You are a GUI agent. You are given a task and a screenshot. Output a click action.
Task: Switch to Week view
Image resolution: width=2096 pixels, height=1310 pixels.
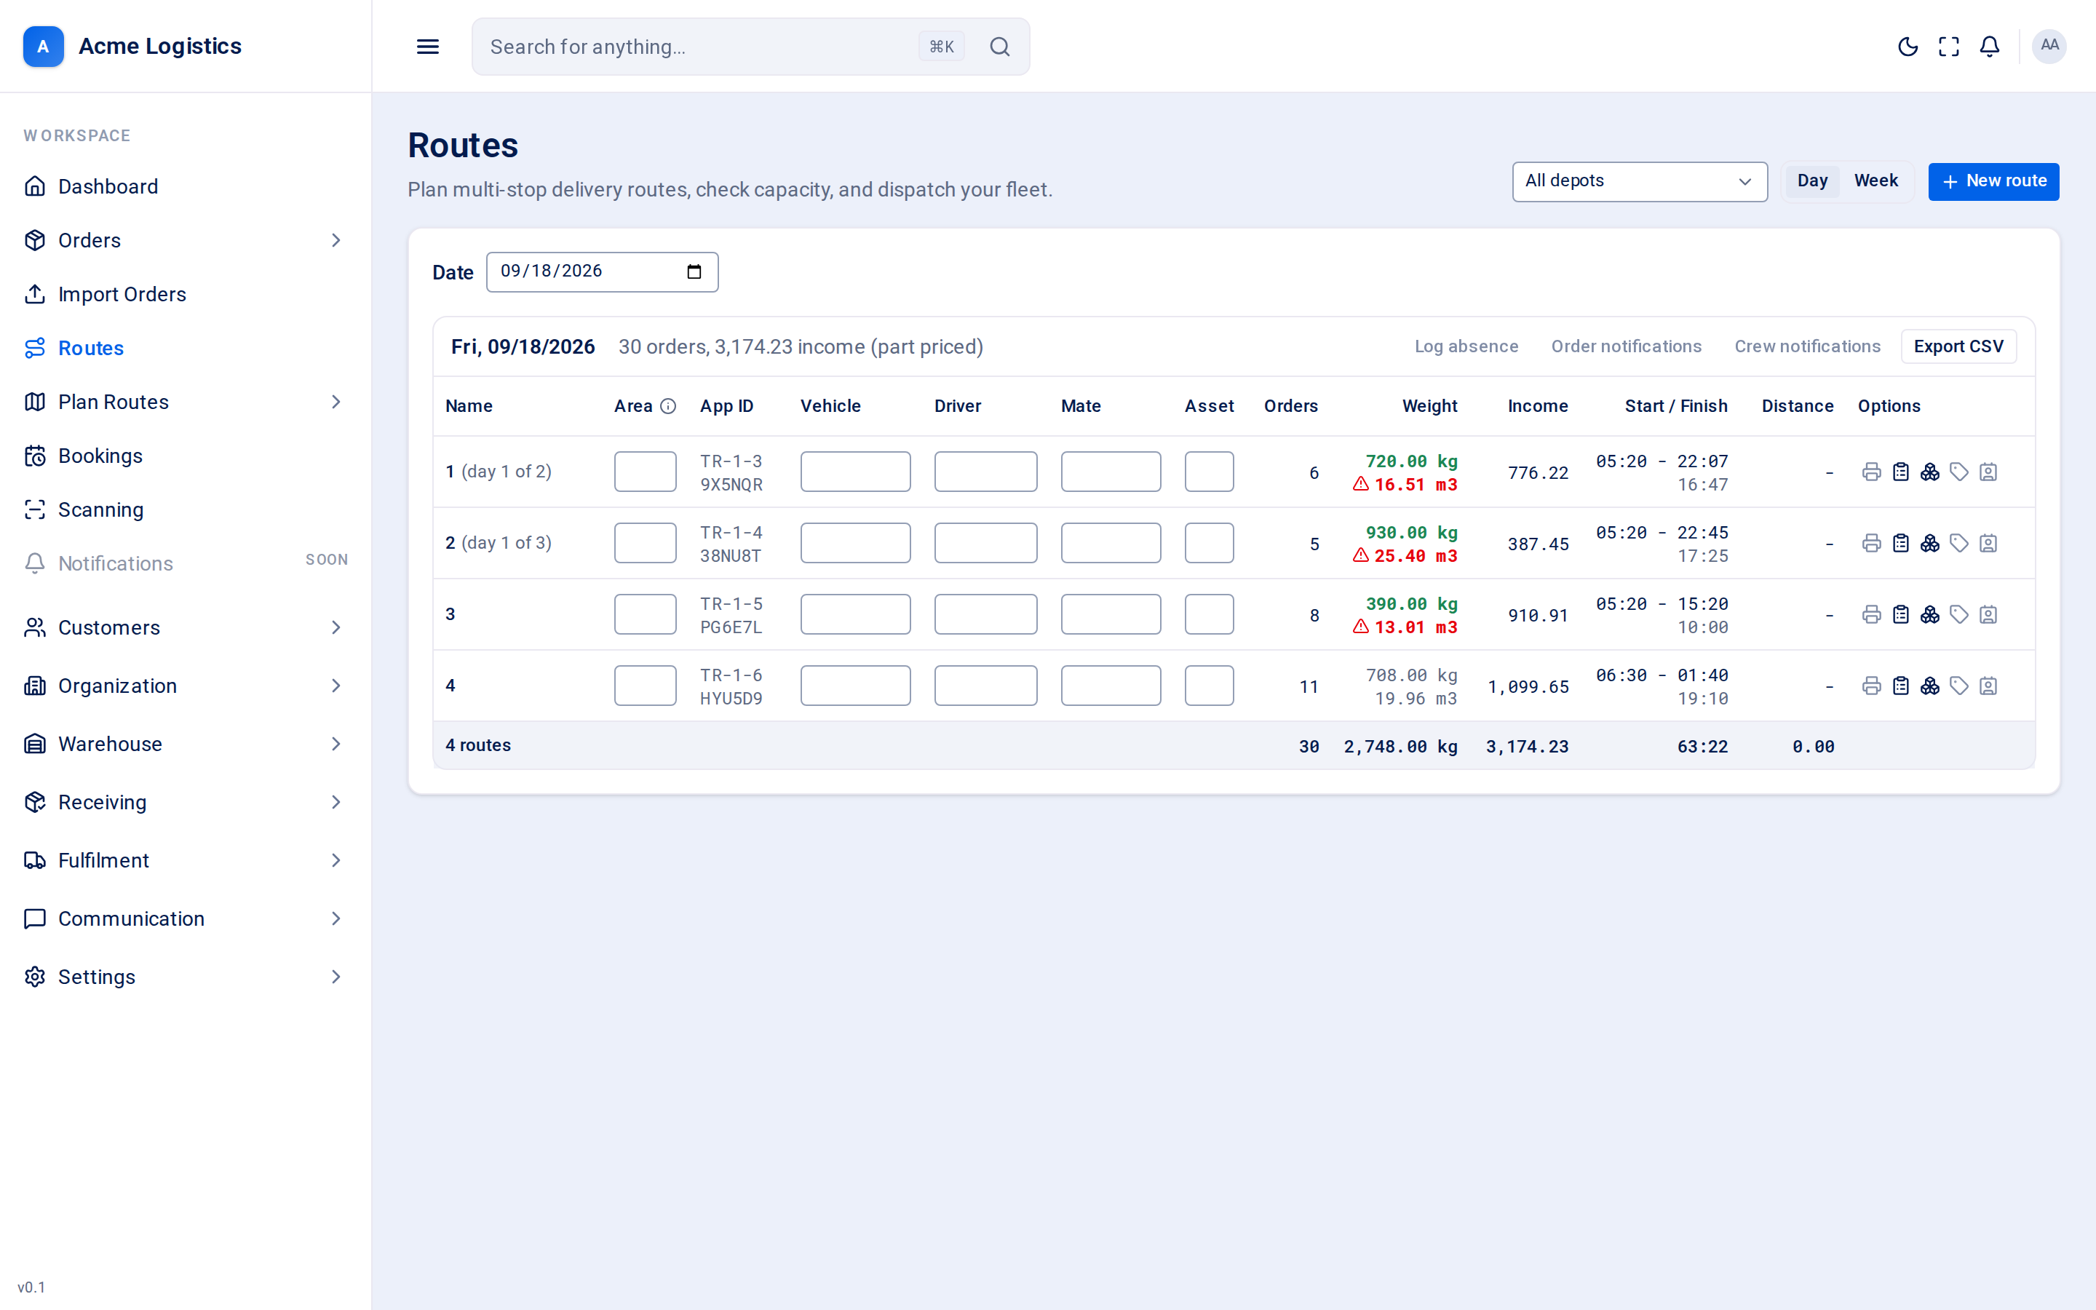tap(1876, 181)
